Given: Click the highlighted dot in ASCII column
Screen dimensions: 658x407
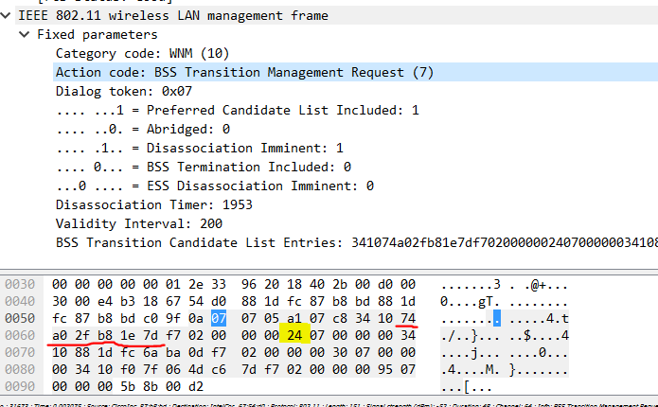Looking at the screenshot, I should (496, 317).
